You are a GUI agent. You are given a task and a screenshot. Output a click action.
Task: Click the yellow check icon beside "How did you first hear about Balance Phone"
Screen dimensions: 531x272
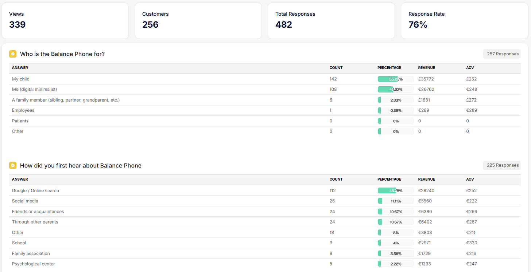pyautogui.click(x=13, y=165)
